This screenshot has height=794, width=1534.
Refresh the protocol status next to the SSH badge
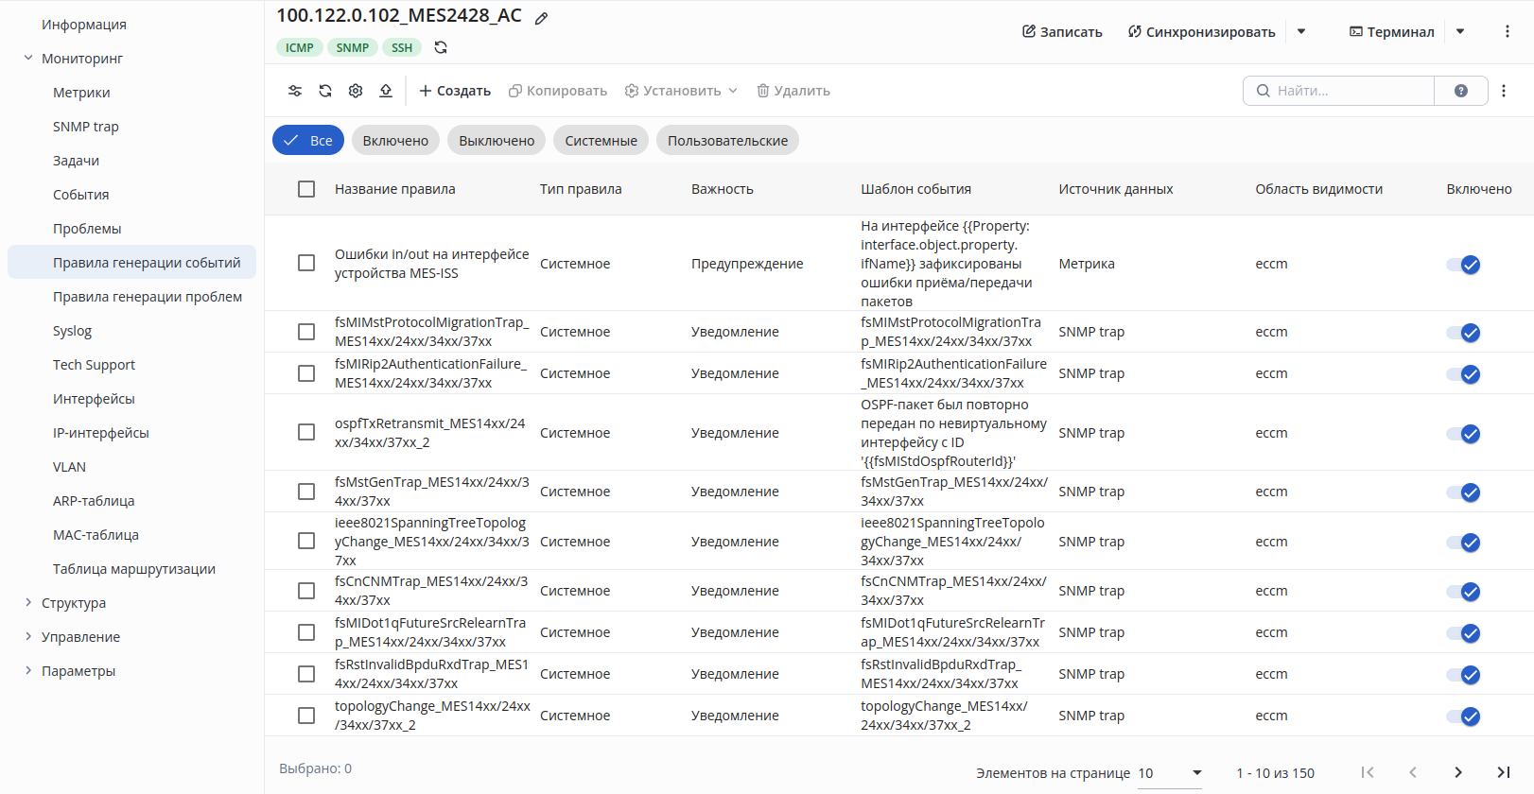441,47
